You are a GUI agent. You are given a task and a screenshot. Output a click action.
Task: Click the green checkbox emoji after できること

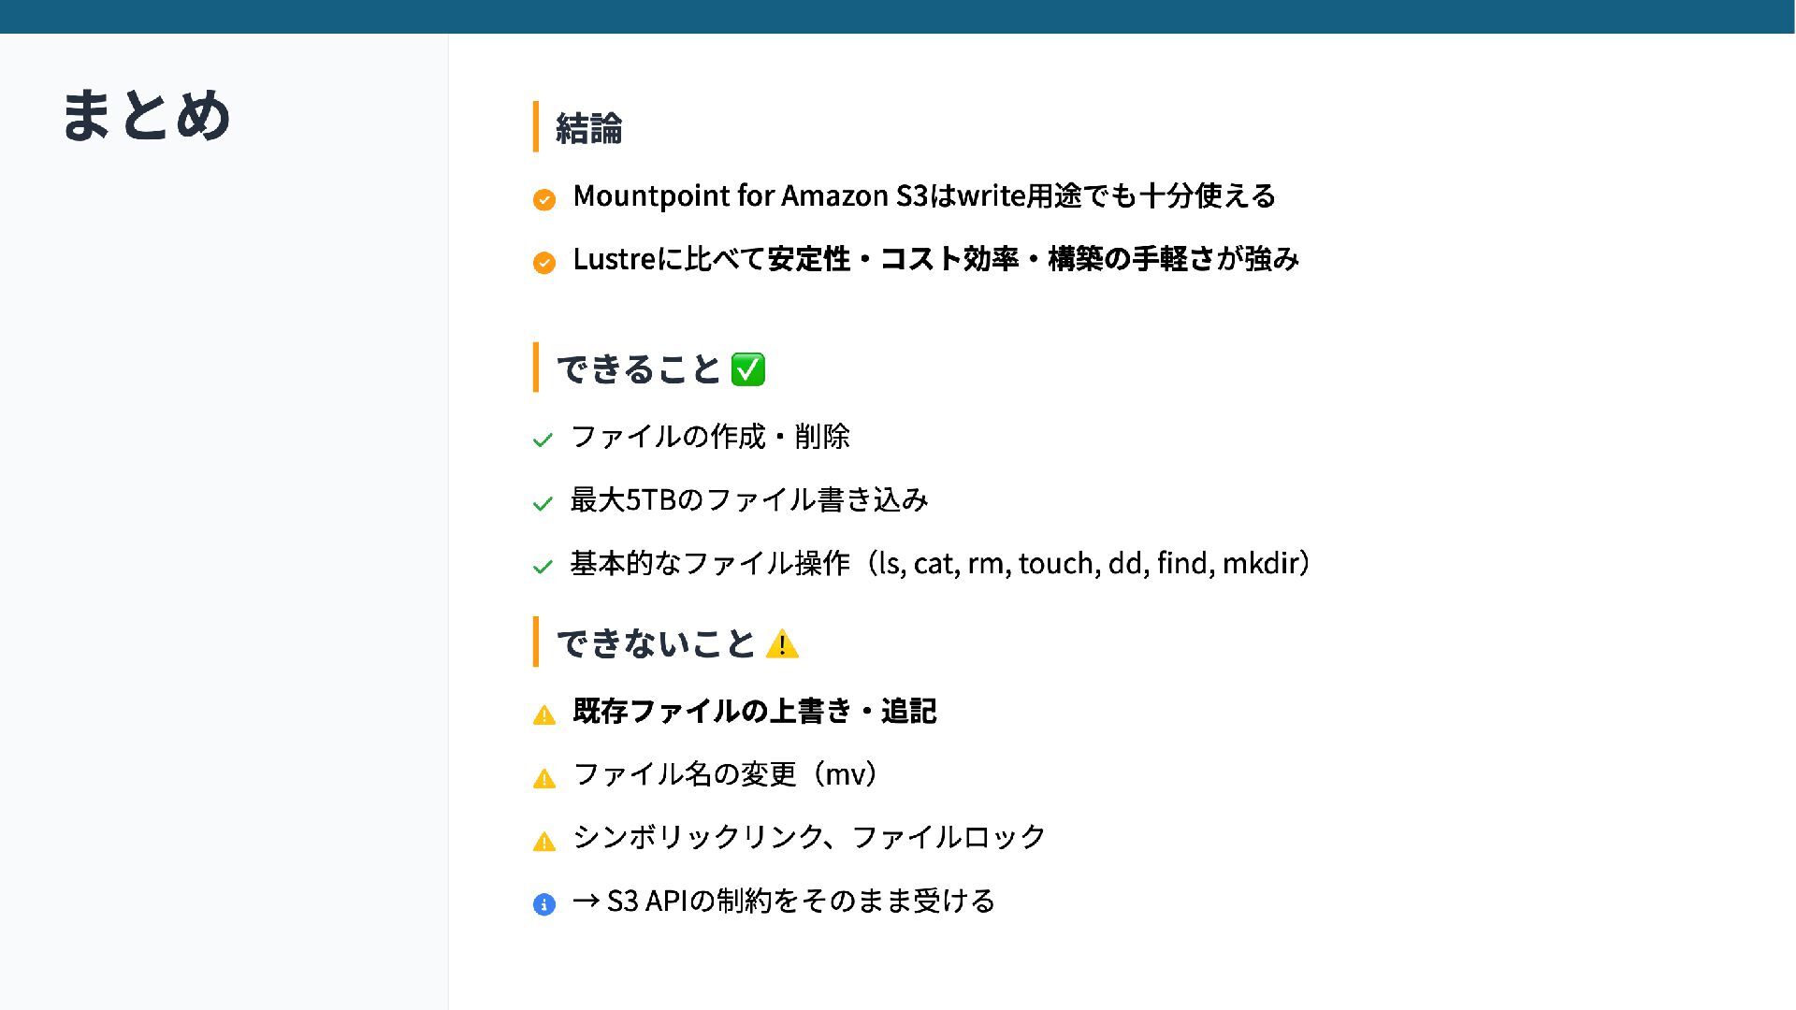point(747,369)
